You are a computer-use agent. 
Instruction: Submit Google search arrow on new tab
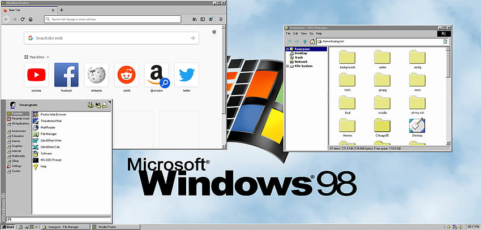192,38
